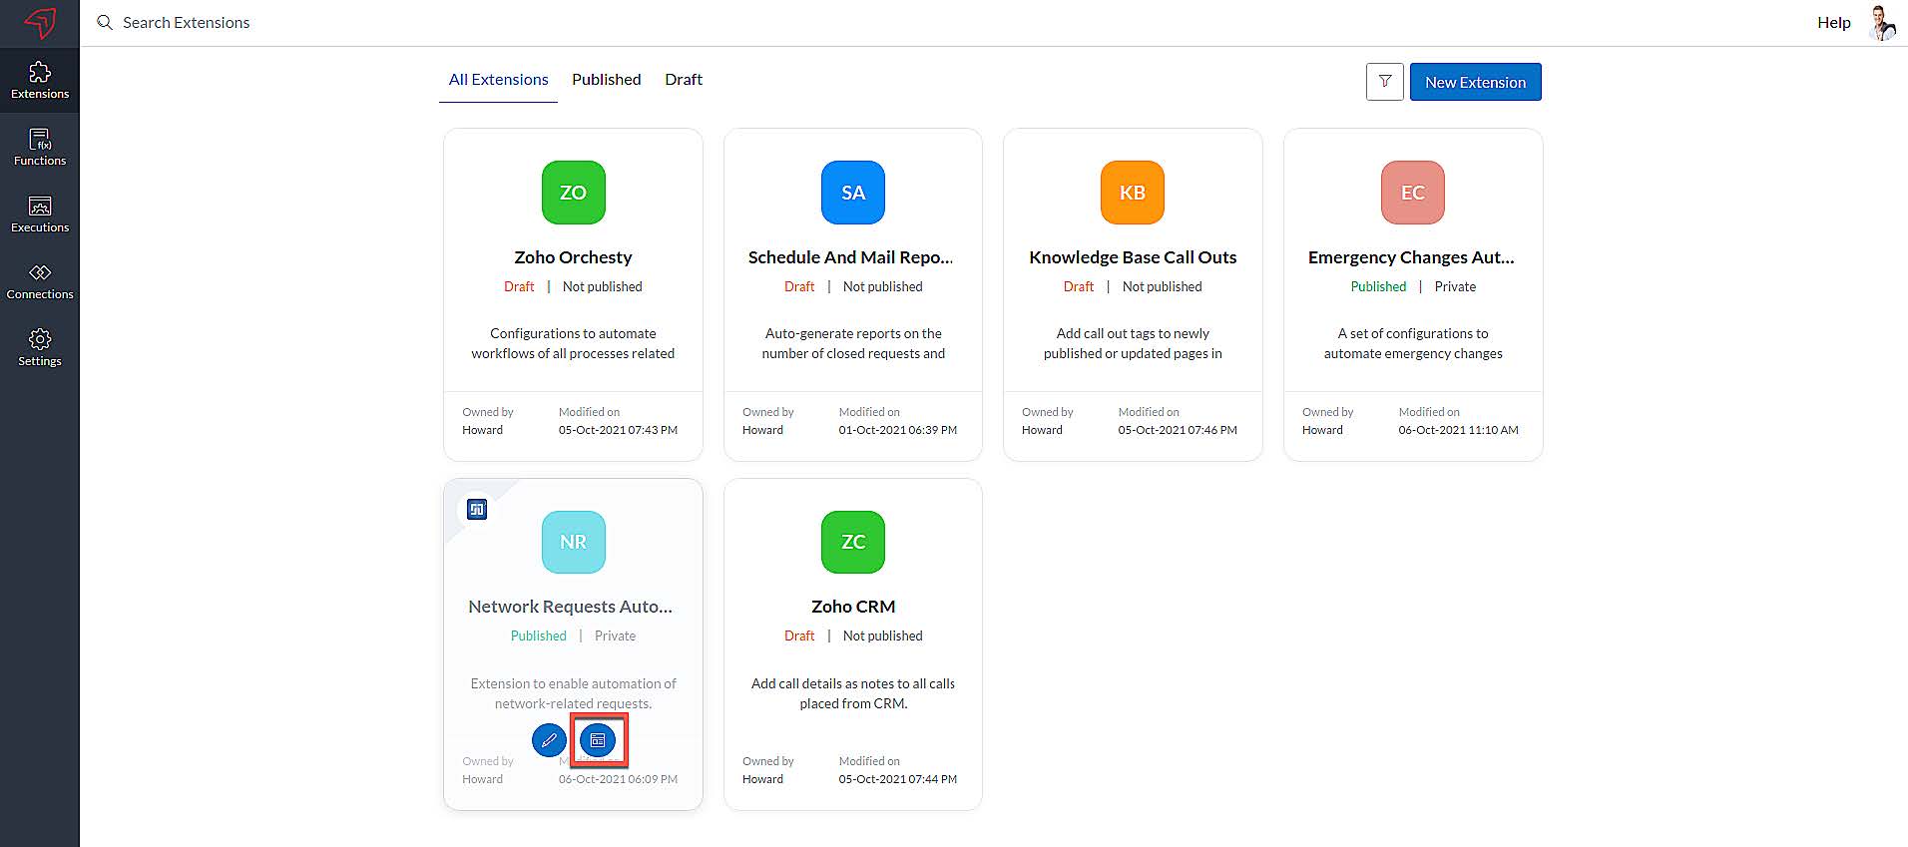Click the Published status on Emergency Changes
This screenshot has height=847, width=1908.
[1378, 286]
